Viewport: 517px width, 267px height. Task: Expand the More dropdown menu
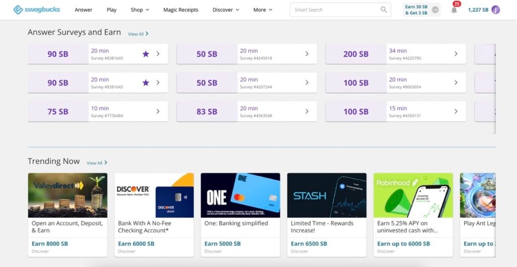coord(263,10)
